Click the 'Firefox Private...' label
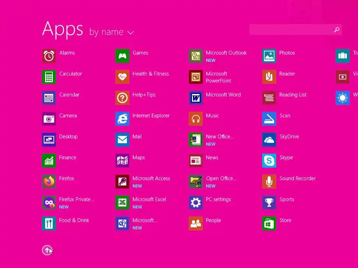 click(x=76, y=199)
